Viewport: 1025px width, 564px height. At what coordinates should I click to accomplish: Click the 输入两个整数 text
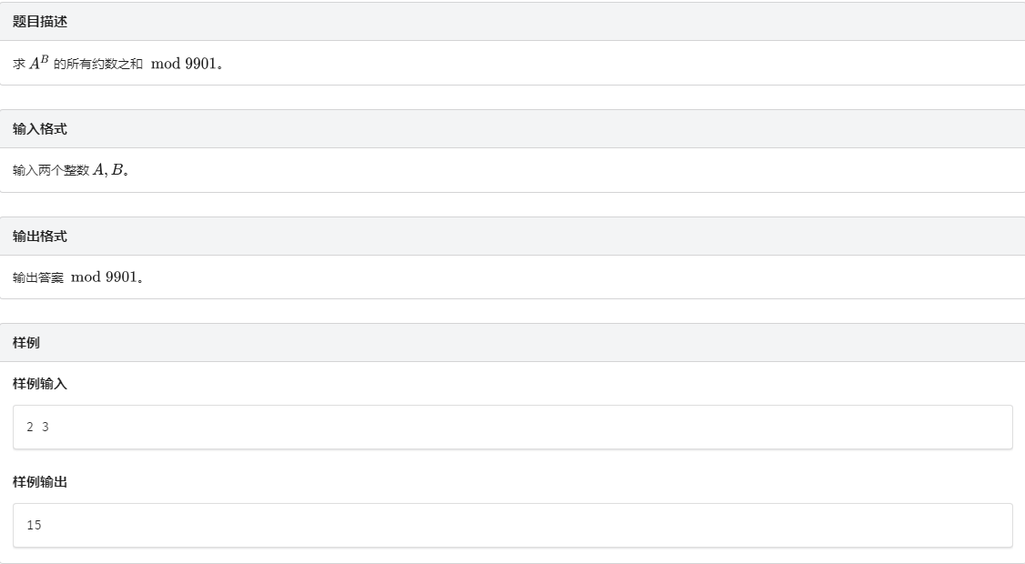click(51, 171)
